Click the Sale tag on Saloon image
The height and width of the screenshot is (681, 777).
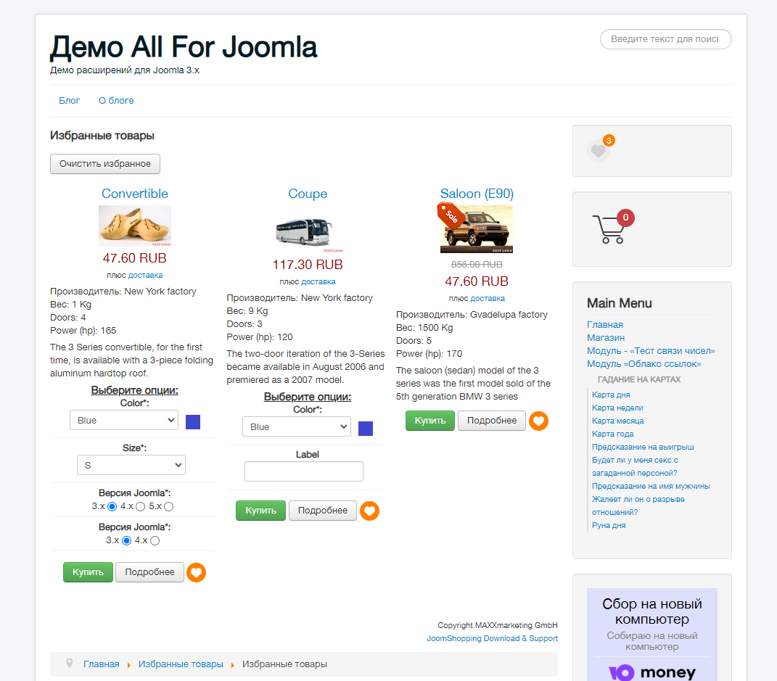pyautogui.click(x=451, y=216)
